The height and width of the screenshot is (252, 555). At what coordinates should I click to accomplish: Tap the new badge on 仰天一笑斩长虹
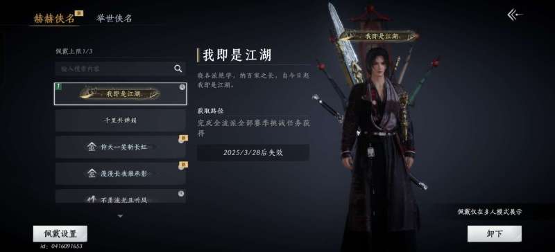pos(183,138)
